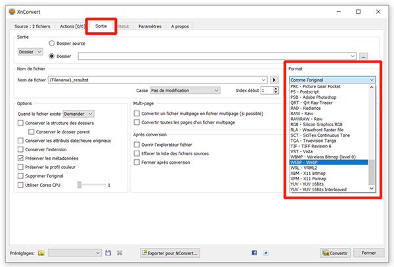
Task: Select 'WEBP - WebP' in format list
Action: click(x=329, y=162)
